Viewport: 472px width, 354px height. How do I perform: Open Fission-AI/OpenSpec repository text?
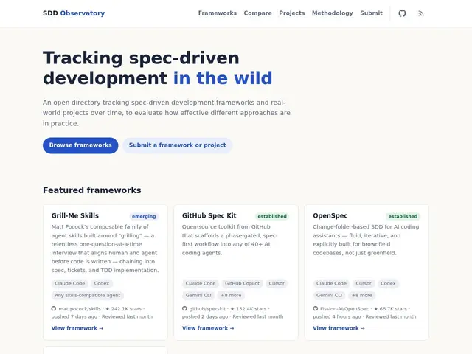[344, 309]
